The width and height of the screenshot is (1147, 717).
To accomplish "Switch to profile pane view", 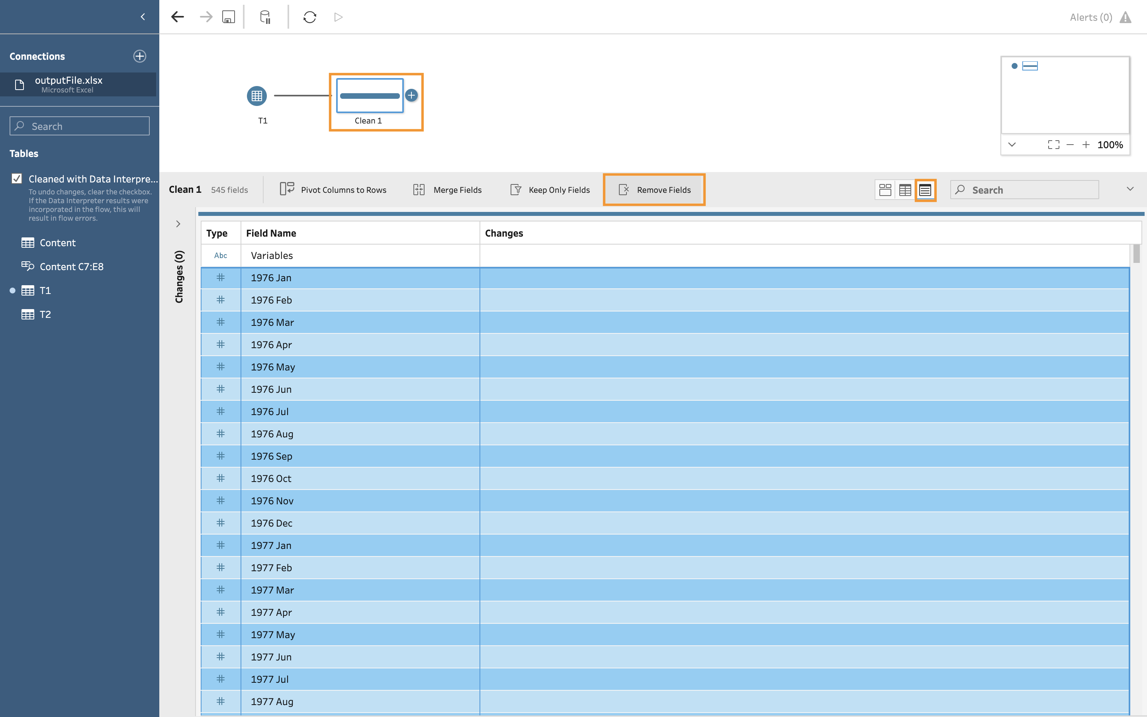I will (x=885, y=190).
